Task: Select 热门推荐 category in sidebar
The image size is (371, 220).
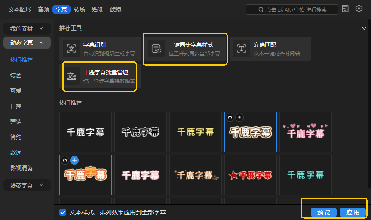Action: (x=21, y=60)
